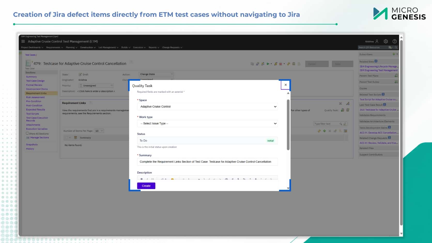This screenshot has width=432, height=243.
Task: Open the dropdown arrow next to run icon
Action: (271, 64)
